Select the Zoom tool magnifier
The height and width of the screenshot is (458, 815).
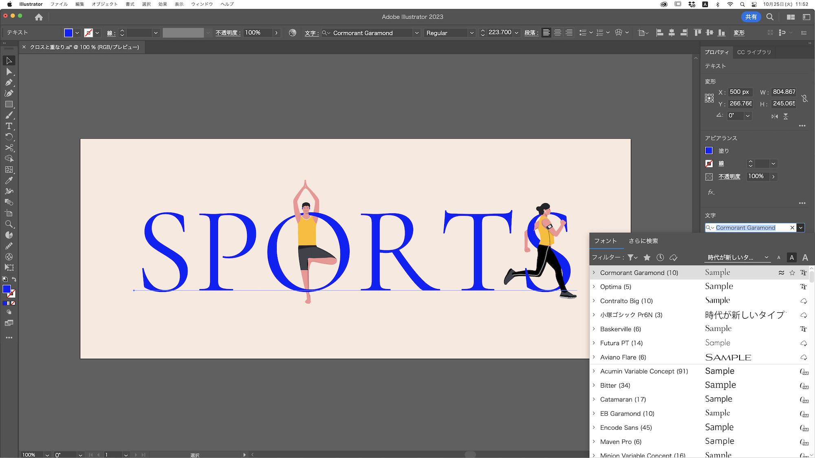click(9, 224)
